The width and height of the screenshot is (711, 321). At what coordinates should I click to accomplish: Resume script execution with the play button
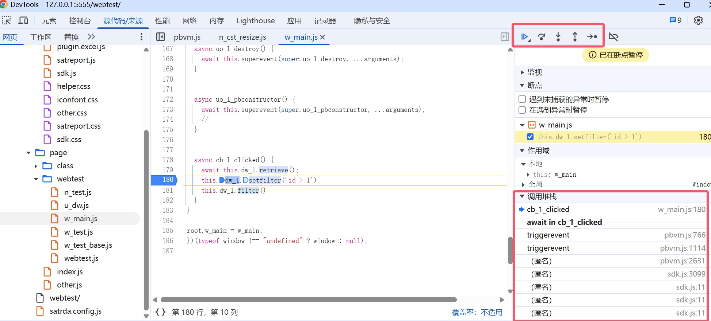(x=525, y=37)
